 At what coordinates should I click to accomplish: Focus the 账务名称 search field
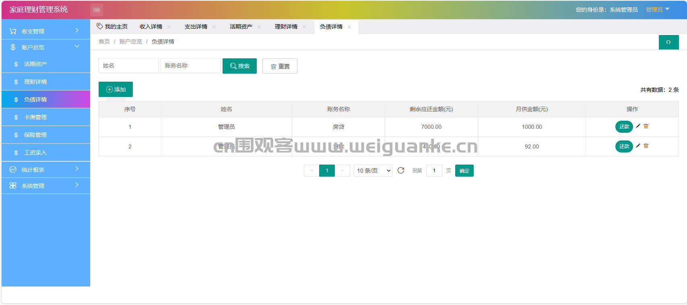pos(191,66)
